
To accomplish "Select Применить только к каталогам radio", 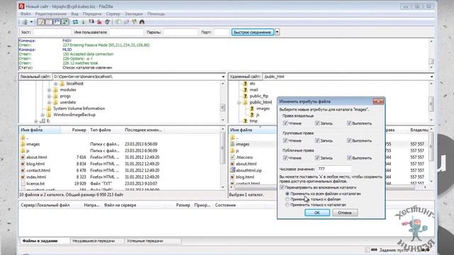I will [287, 205].
